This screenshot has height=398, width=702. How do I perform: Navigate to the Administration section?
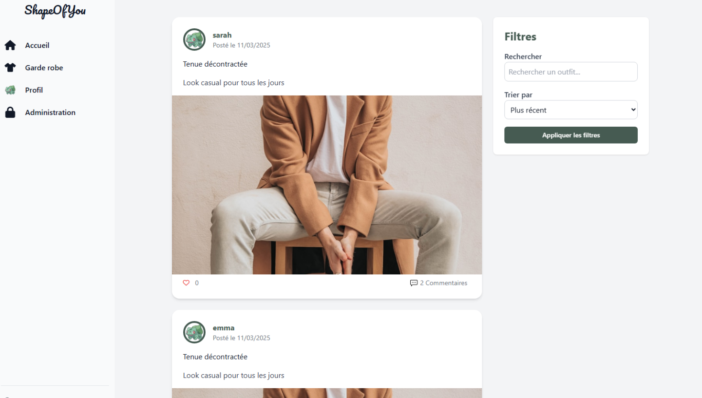click(50, 113)
